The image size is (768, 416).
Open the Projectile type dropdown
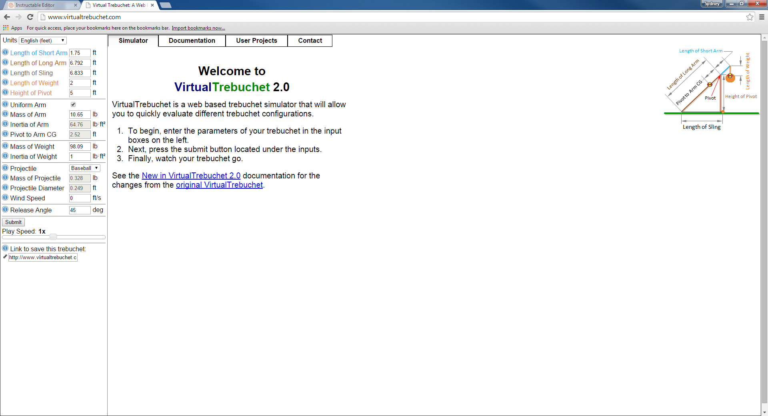(84, 168)
